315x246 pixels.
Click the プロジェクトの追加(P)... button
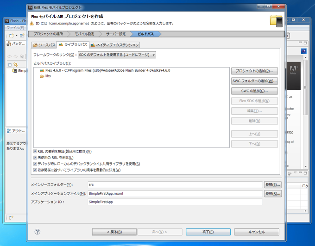coord(254,71)
